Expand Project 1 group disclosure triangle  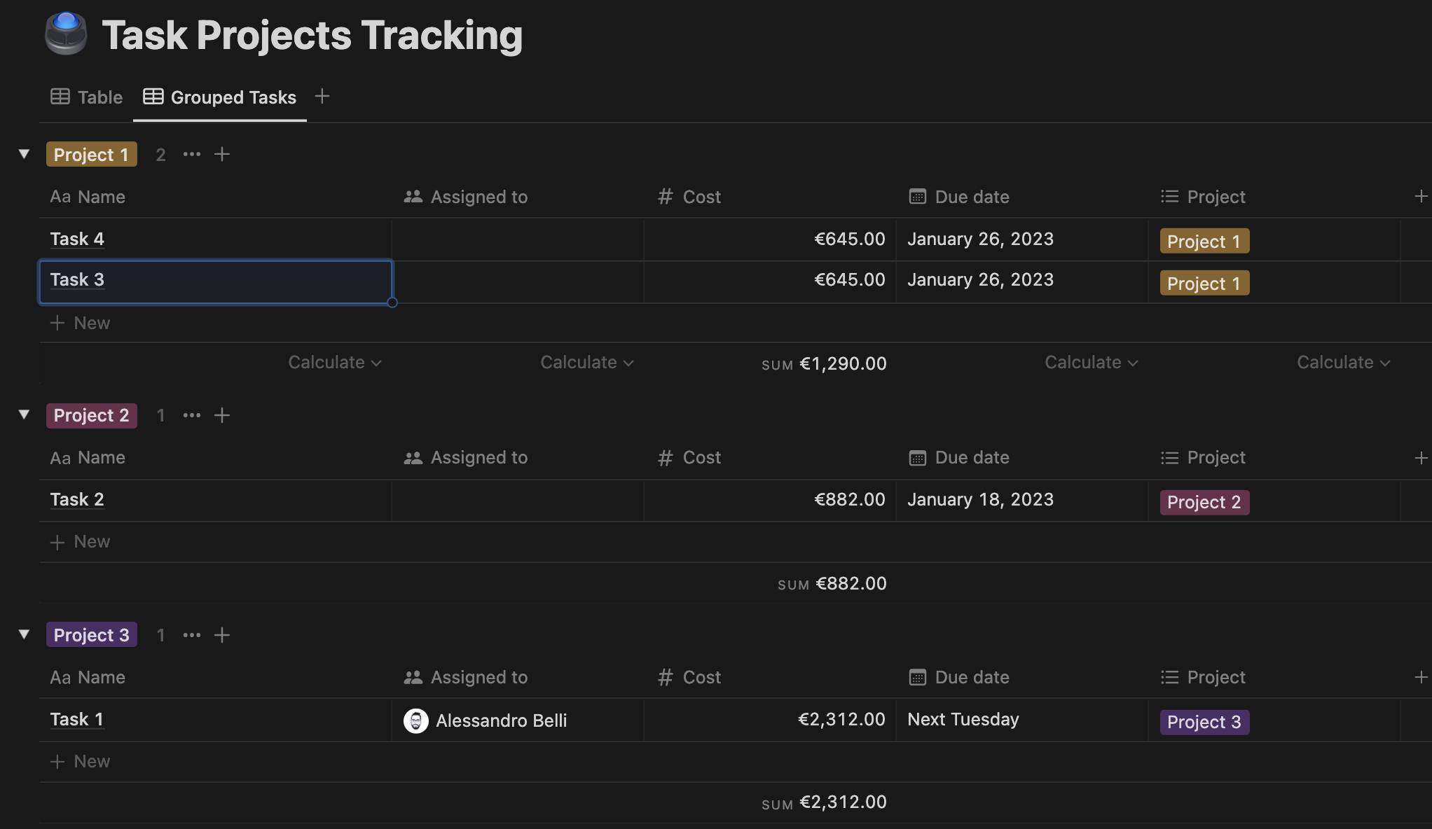24,154
